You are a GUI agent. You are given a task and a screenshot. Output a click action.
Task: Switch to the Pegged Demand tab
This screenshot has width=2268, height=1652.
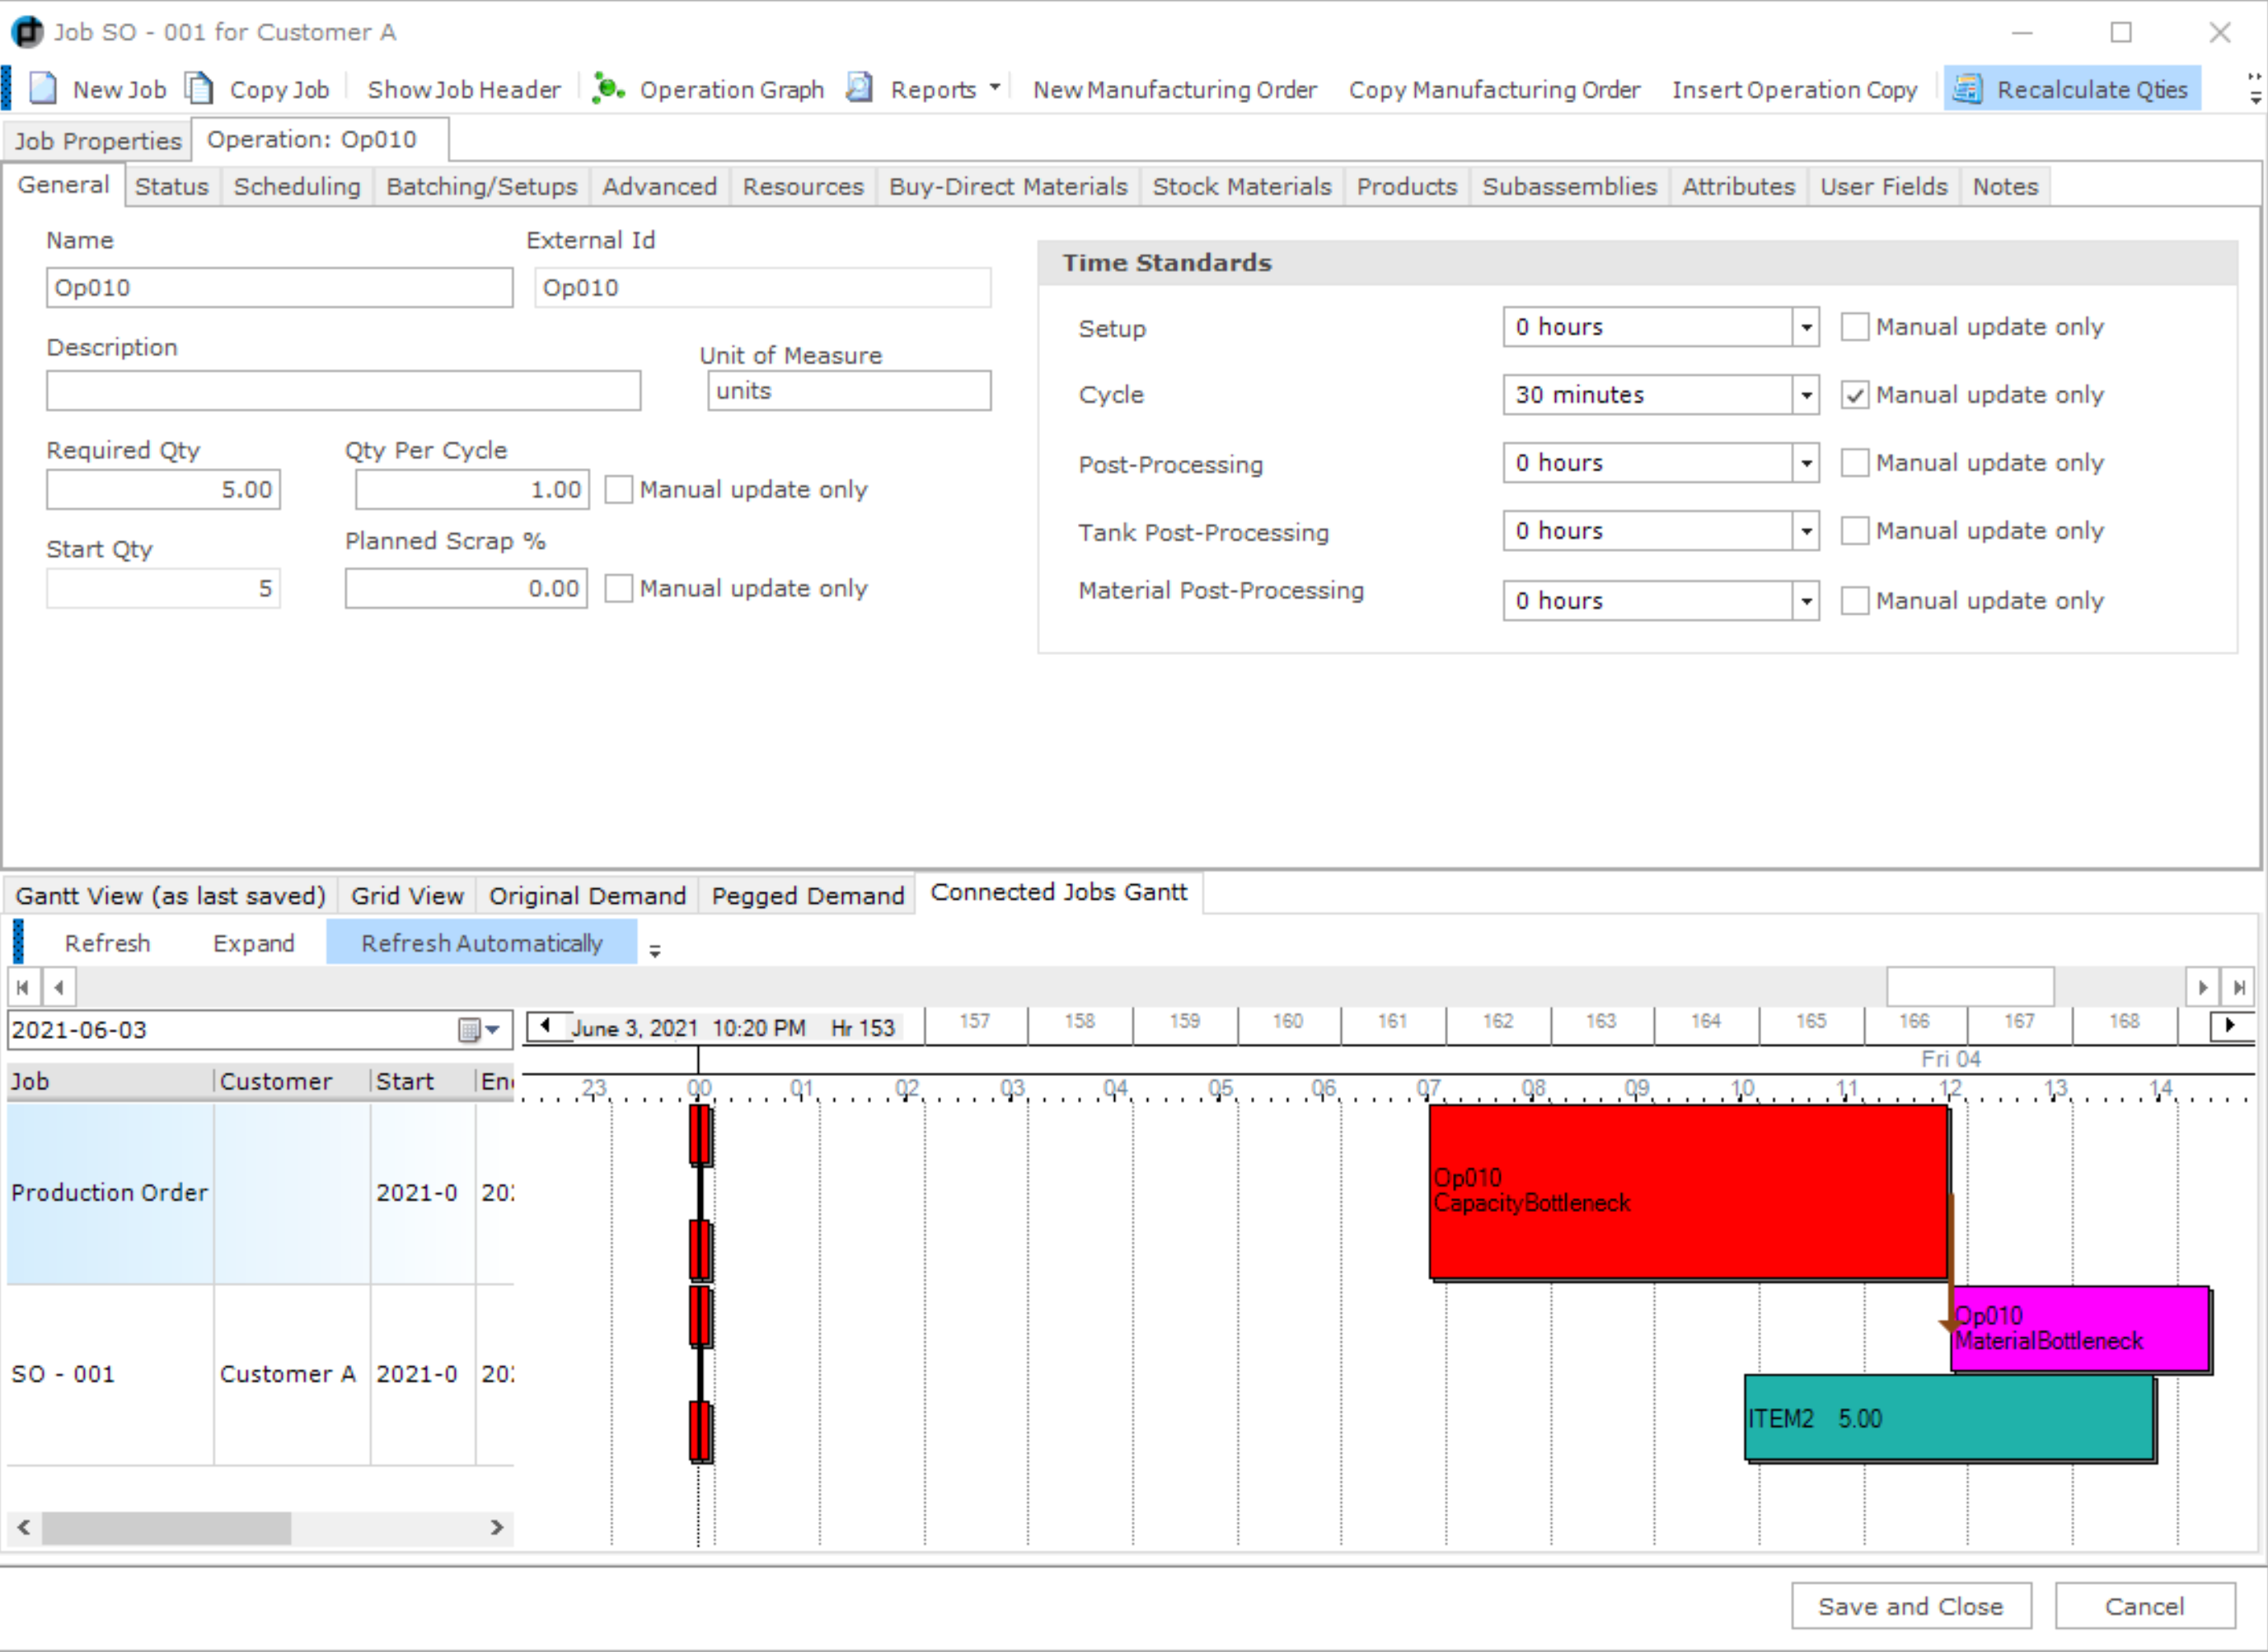(x=808, y=896)
